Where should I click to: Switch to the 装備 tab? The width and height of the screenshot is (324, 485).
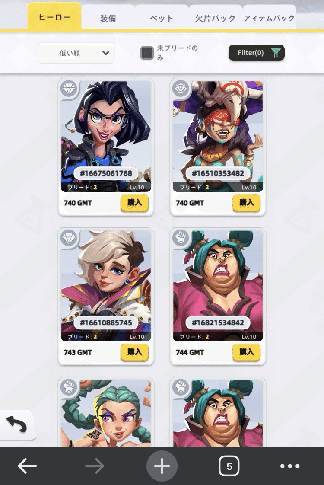[x=108, y=18]
